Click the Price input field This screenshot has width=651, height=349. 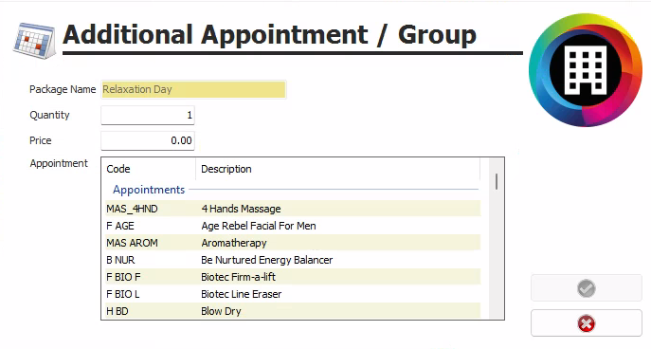[148, 140]
